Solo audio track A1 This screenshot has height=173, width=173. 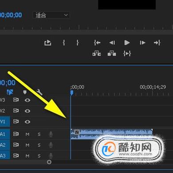39,134
